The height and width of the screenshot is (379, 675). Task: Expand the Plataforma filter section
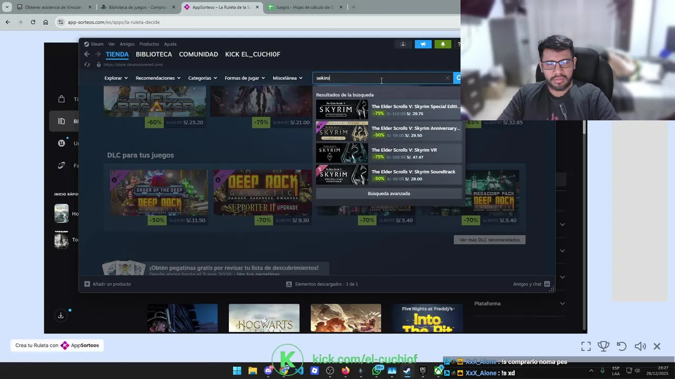pyautogui.click(x=519, y=304)
